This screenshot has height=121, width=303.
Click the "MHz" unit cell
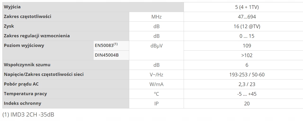[x=156, y=17]
